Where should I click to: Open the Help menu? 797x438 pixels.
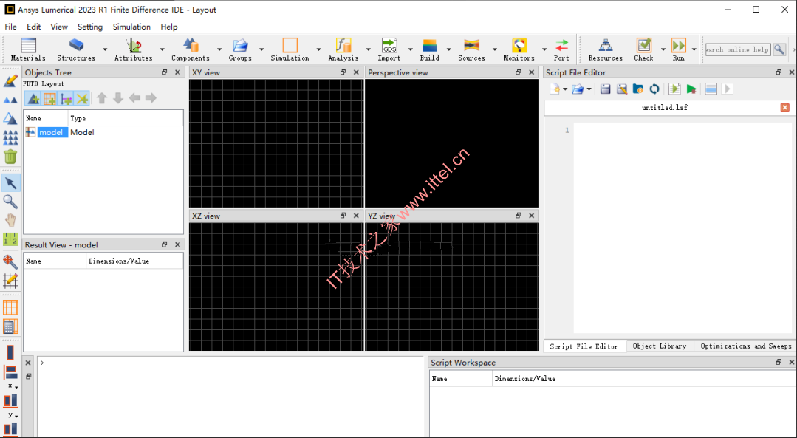click(x=168, y=27)
